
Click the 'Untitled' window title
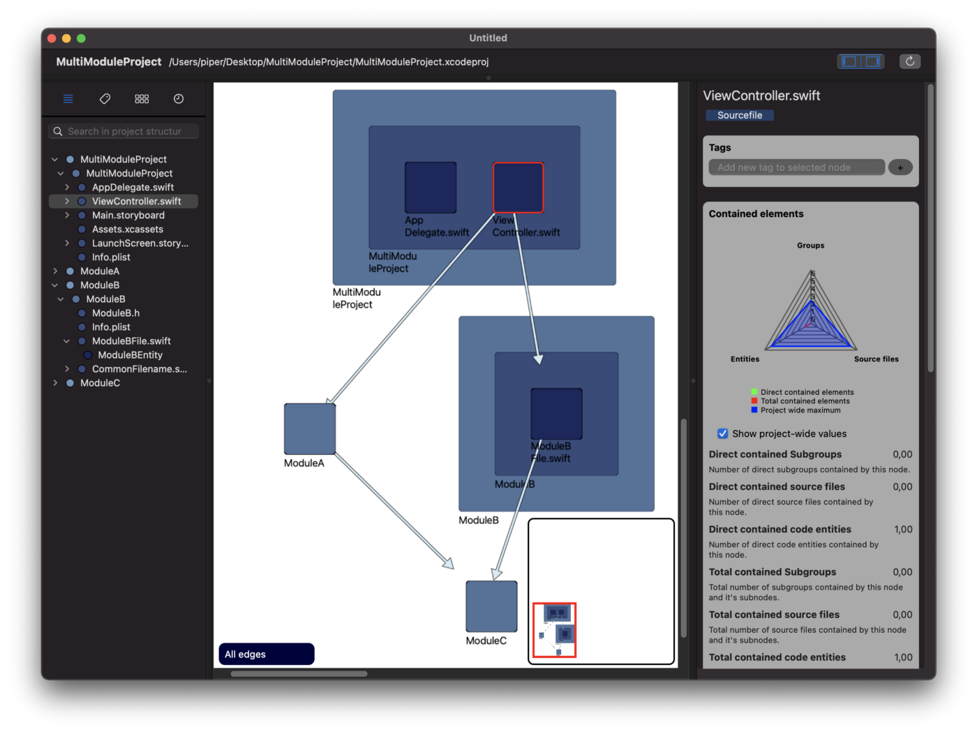[488, 38]
